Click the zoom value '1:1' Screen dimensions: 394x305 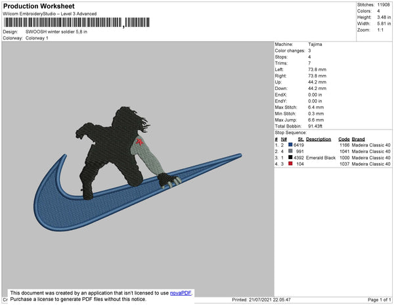[x=380, y=30]
